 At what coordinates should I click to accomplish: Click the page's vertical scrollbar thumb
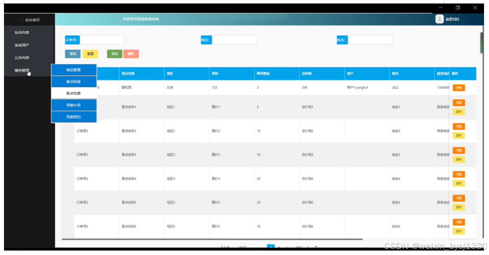point(482,43)
